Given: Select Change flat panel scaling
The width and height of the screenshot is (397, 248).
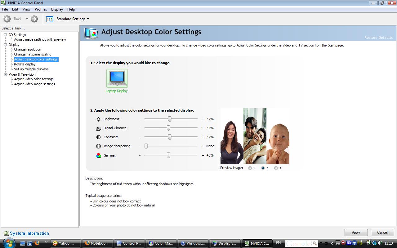Looking at the screenshot, I should [33, 54].
